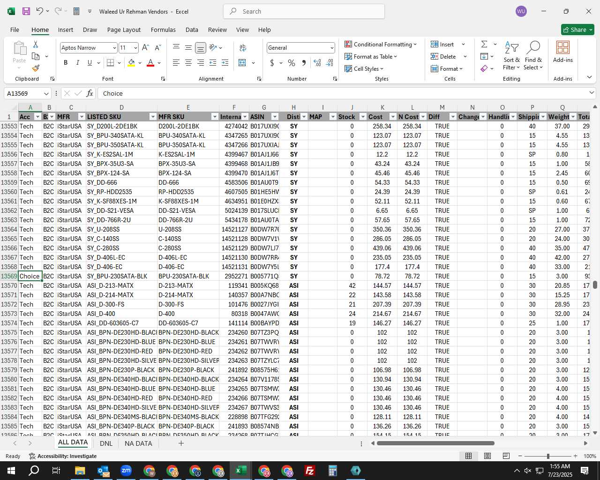Switch to Page Layout view icon

tap(487, 456)
